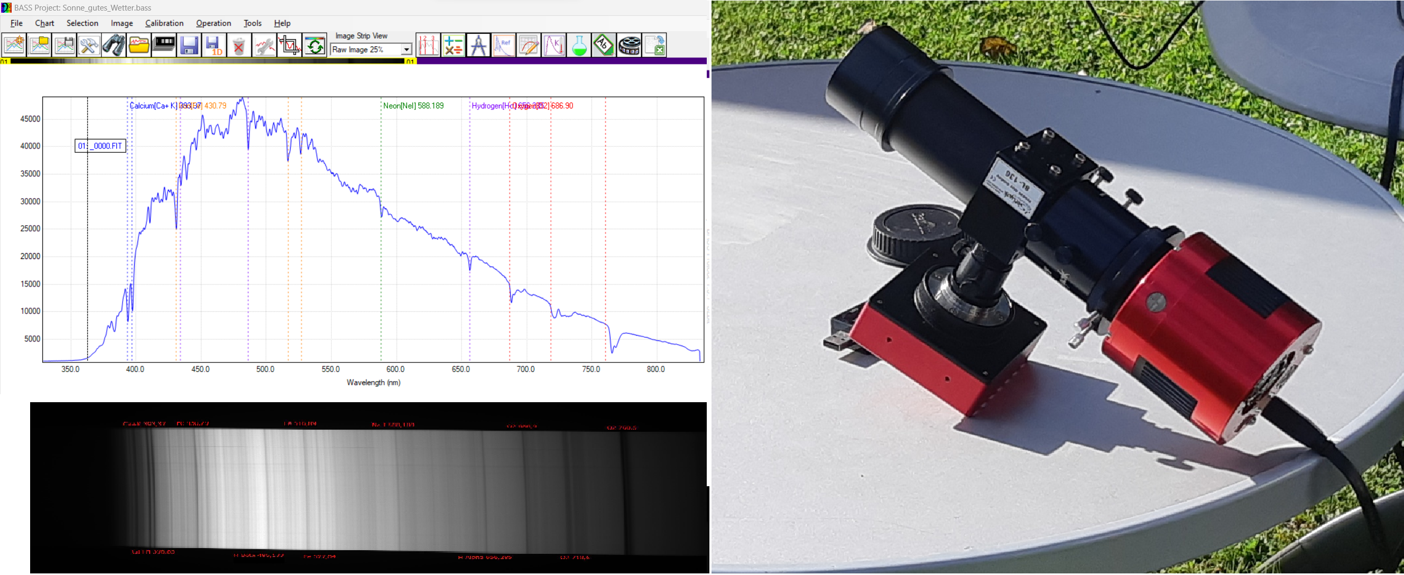Click the curve with pencil icon
The image size is (1404, 575).
[529, 45]
